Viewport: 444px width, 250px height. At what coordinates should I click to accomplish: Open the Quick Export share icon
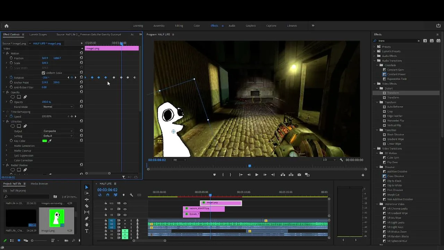click(x=438, y=26)
